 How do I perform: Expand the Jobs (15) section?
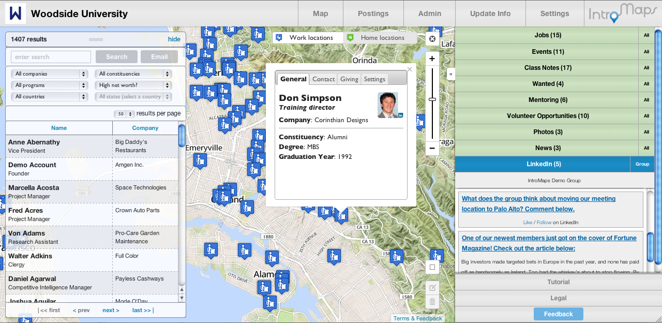coord(547,35)
